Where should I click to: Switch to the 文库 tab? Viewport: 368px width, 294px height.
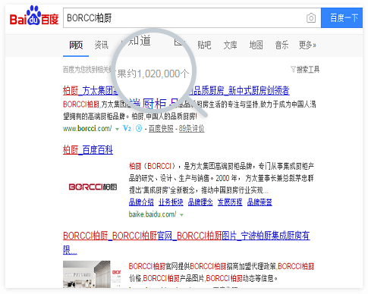[x=230, y=45]
